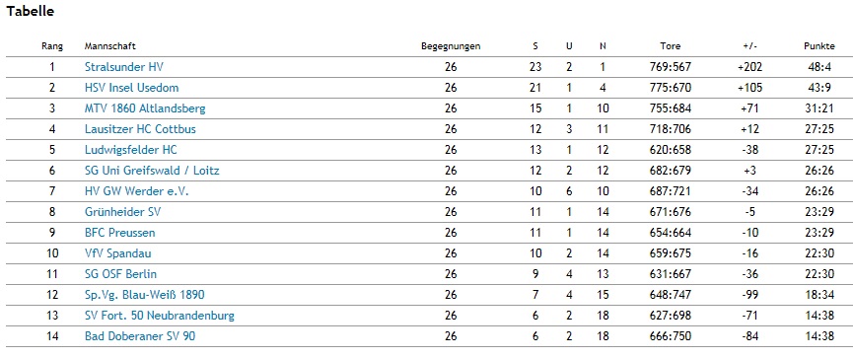Screen dimensions: 853x358
Task: Open the Bad Doberaner SV 90 link
Action: [140, 335]
